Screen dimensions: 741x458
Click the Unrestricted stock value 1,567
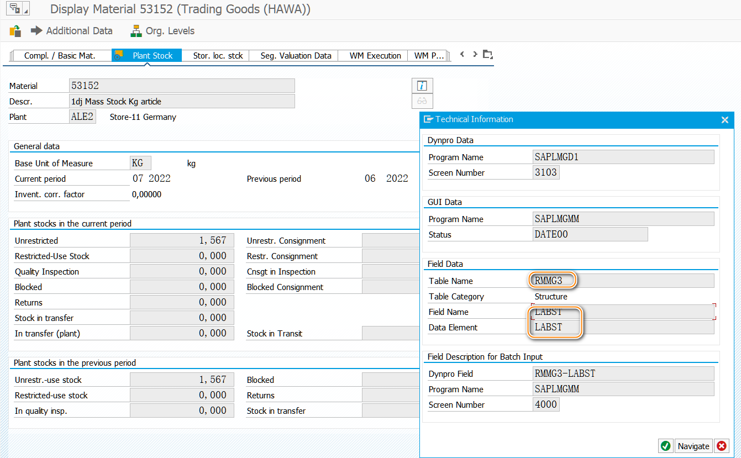tap(182, 240)
